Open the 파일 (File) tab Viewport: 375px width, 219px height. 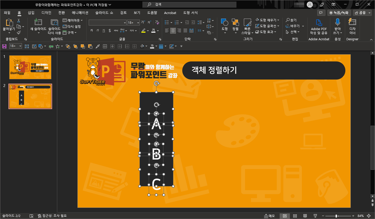click(x=7, y=13)
